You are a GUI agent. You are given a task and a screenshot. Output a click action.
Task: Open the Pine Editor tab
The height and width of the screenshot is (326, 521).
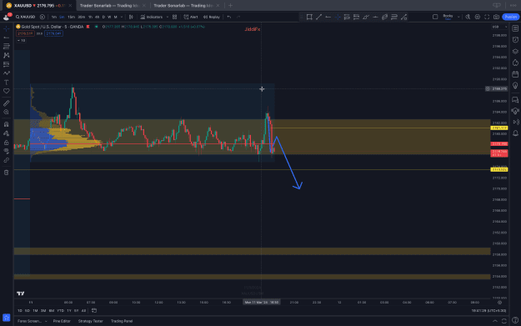click(x=62, y=321)
